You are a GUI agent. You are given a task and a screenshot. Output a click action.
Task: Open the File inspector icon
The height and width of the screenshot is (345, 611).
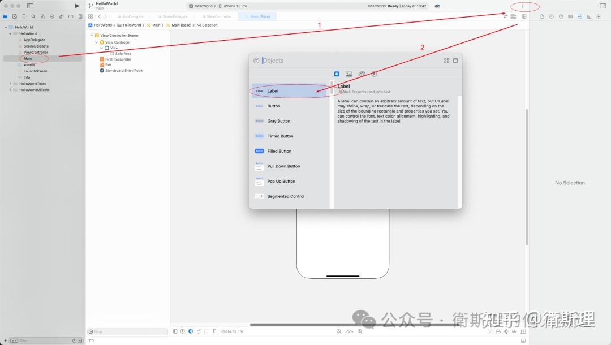click(x=543, y=16)
